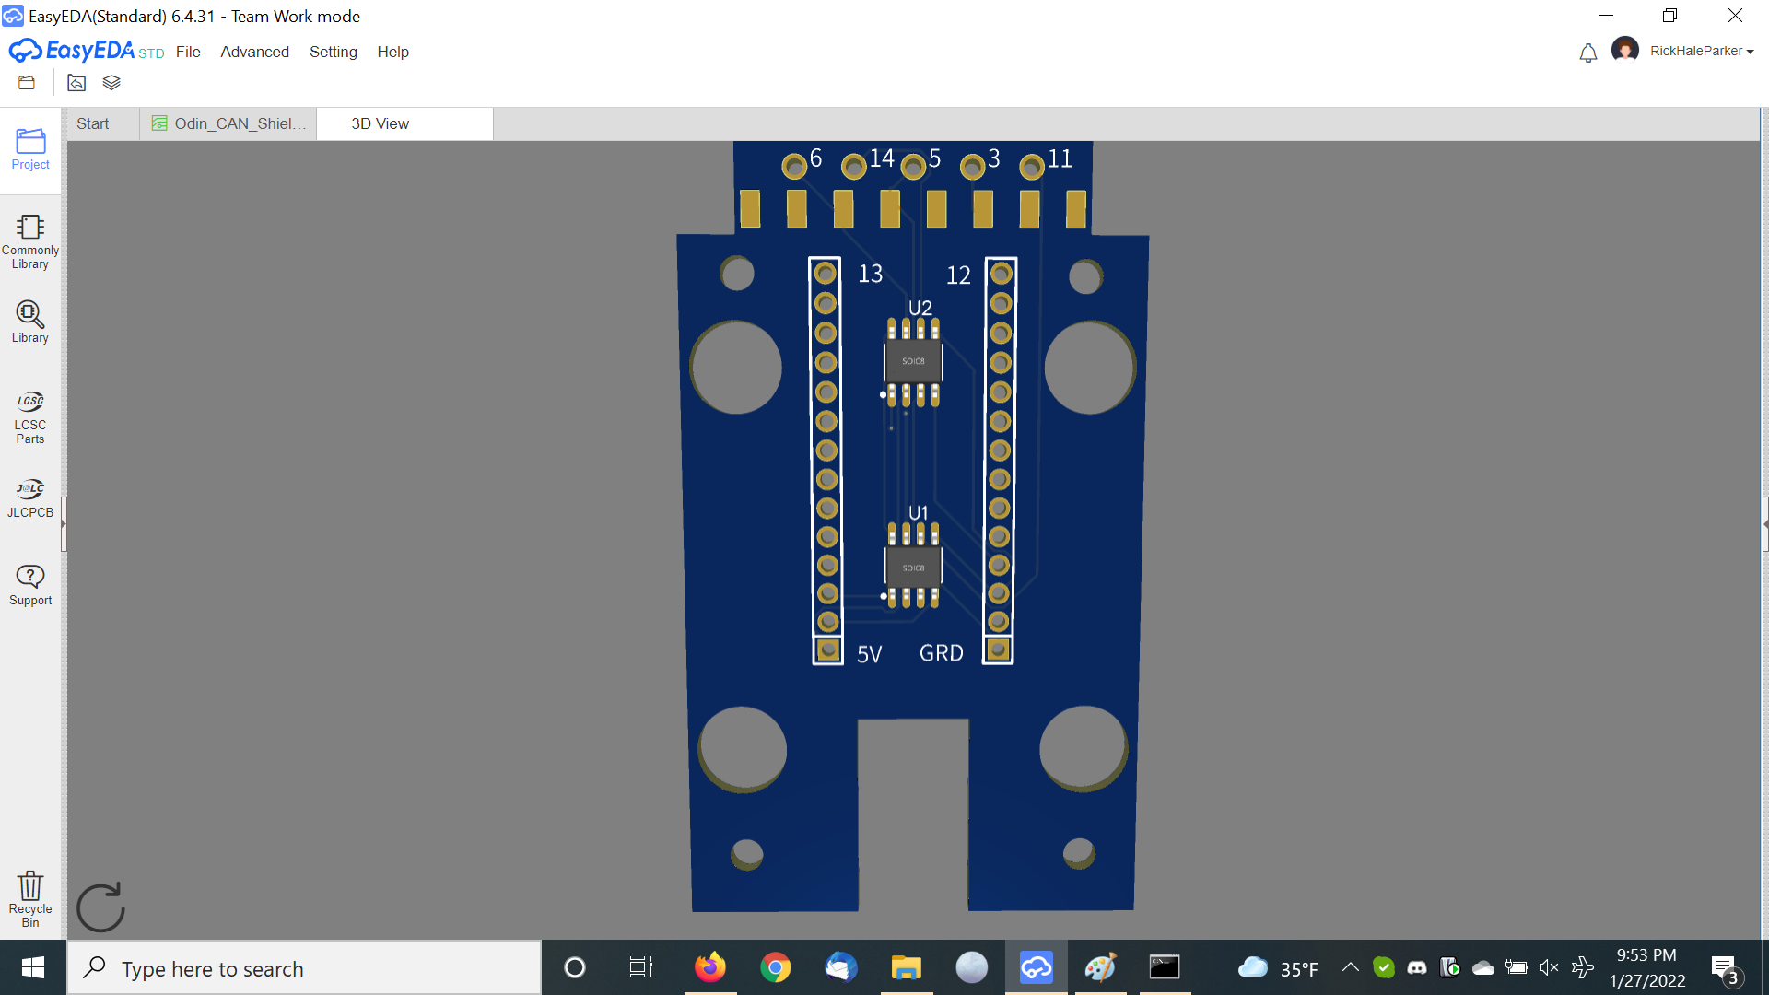Open LCSC Parts catalog
The height and width of the screenshot is (995, 1769).
30,416
